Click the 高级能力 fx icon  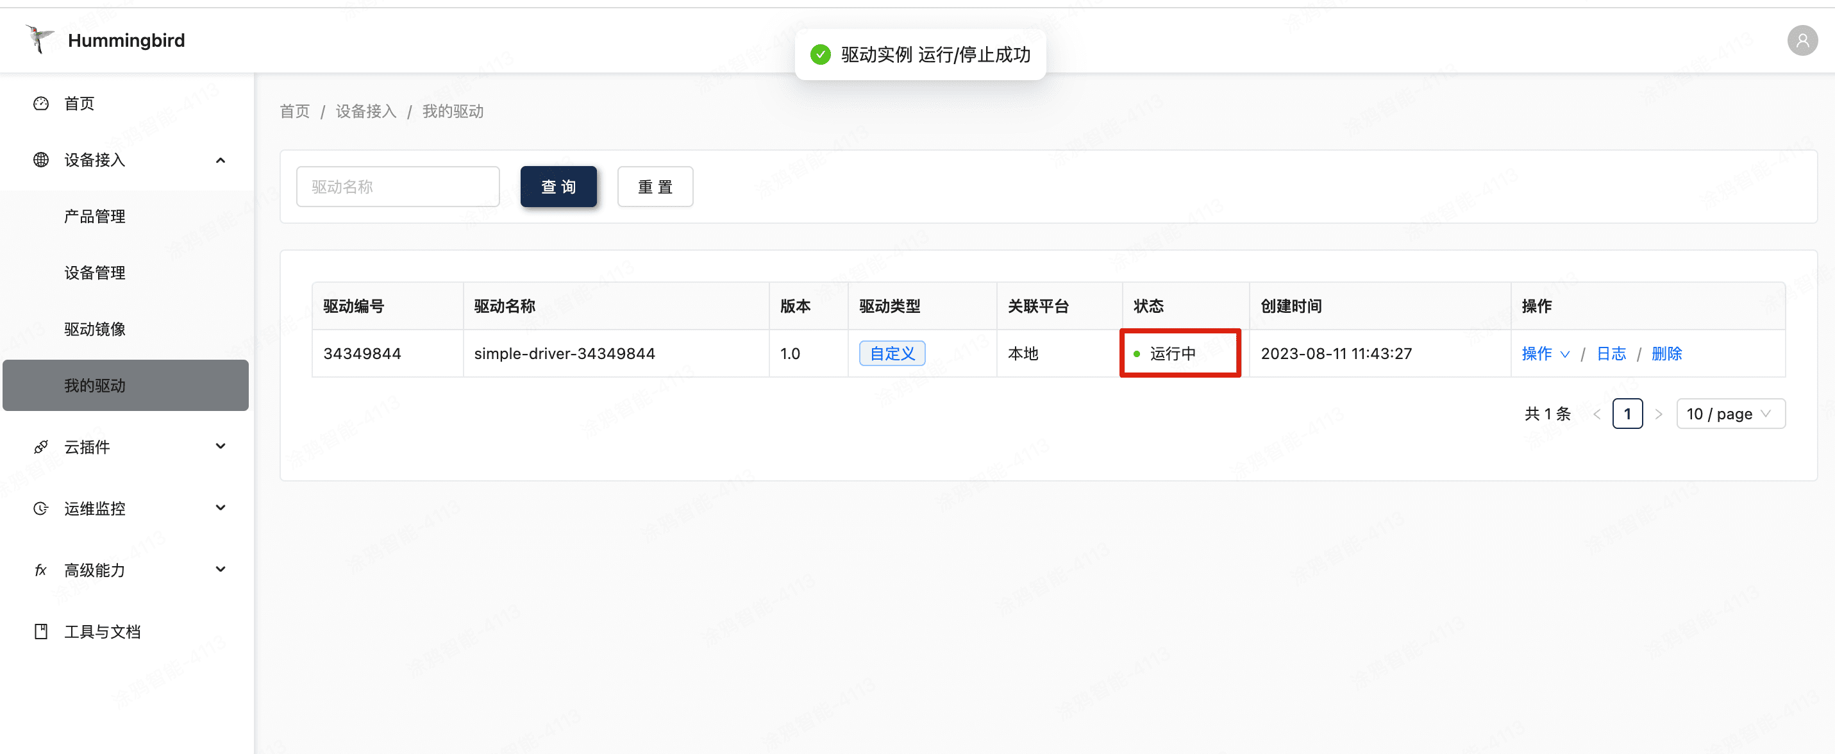(x=41, y=569)
